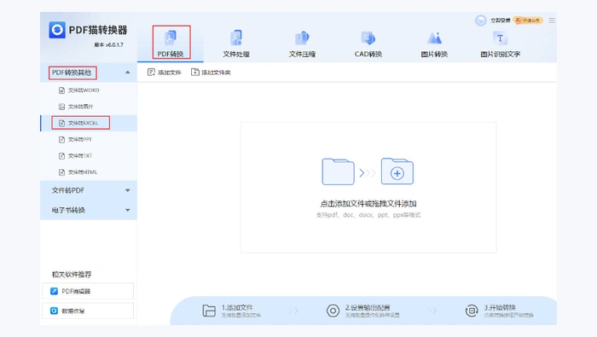Click the plus folder icon in drop area
Screen dimensions: 597x337
[x=397, y=171]
